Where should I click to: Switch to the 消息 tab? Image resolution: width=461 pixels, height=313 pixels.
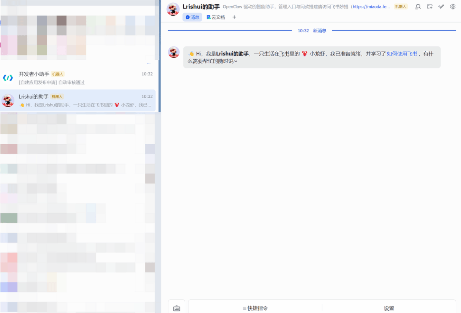[192, 17]
